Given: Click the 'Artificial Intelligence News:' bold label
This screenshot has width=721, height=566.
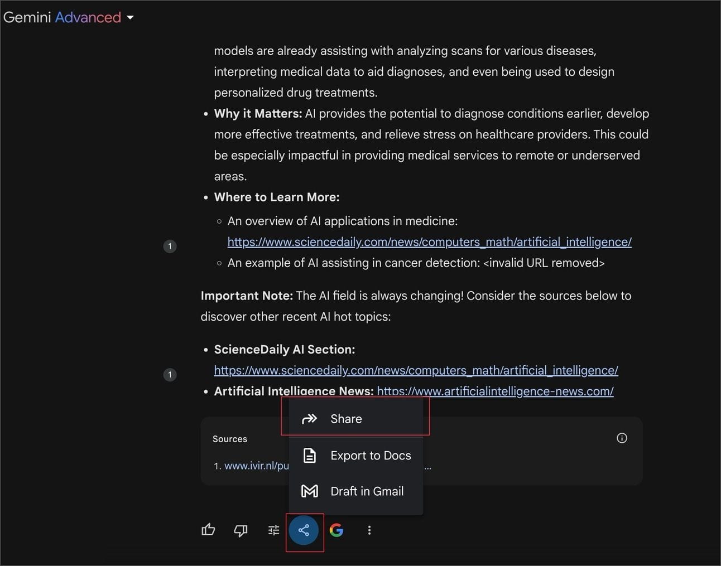Looking at the screenshot, I should tap(294, 391).
